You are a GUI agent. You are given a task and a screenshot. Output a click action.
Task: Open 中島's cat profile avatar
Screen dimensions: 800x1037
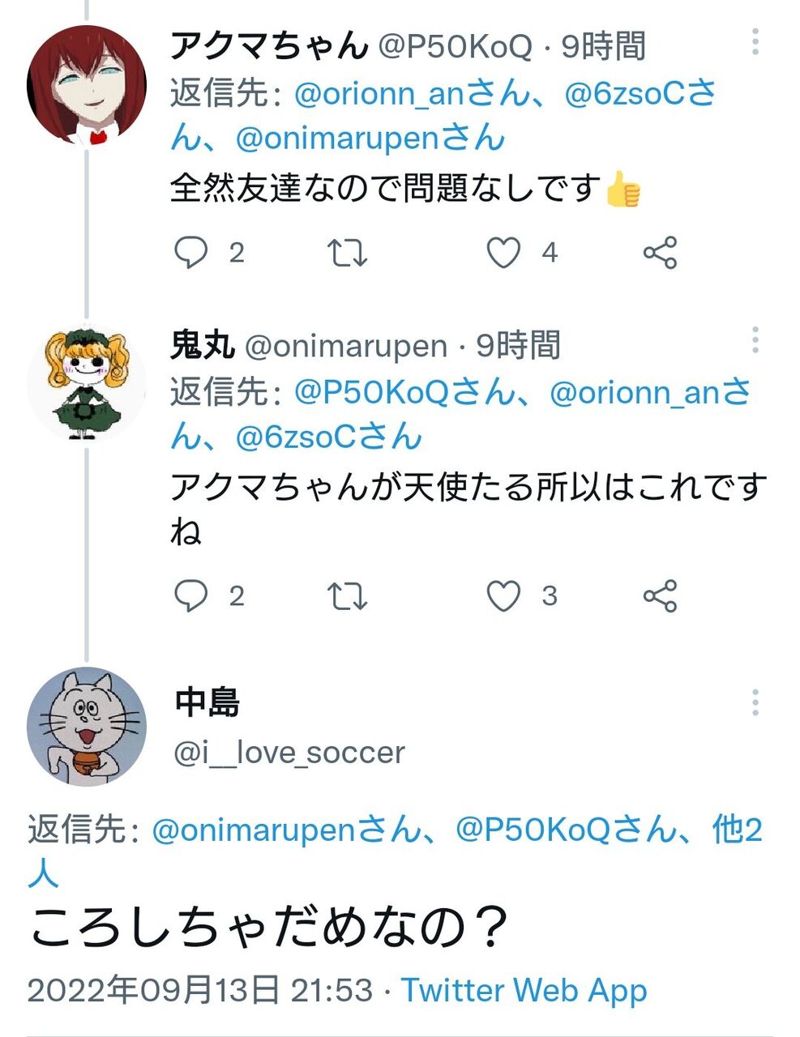click(x=87, y=727)
